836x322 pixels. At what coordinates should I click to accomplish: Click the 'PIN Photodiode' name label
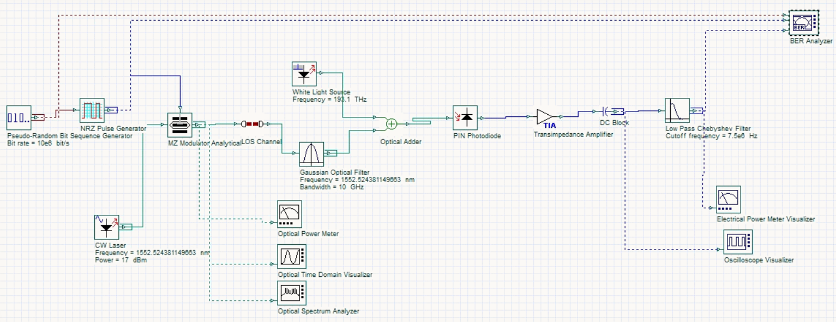(476, 135)
